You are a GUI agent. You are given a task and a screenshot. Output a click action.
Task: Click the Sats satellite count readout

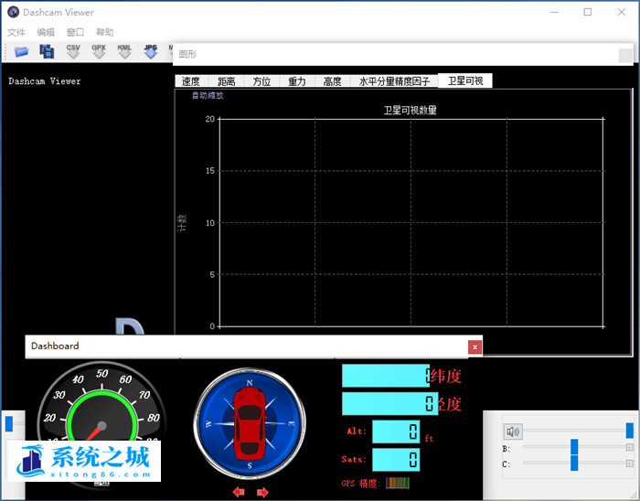[396, 459]
